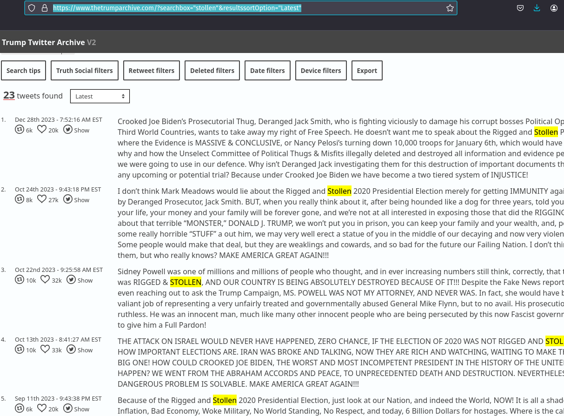Open the Latest sort order dropdown
The height and width of the screenshot is (416, 564).
click(x=100, y=96)
